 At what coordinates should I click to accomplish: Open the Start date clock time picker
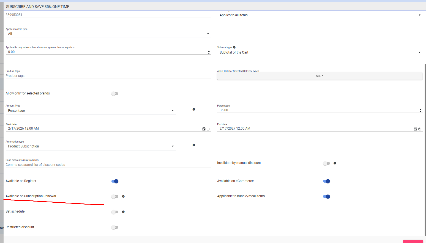pyautogui.click(x=208, y=129)
